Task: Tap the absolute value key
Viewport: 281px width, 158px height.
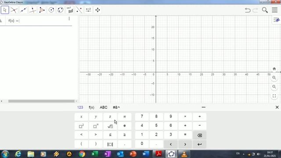Action: coord(110,144)
